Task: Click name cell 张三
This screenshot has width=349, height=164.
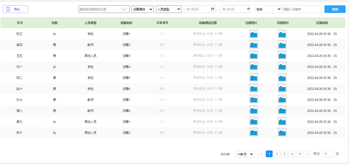Action: click(x=19, y=34)
